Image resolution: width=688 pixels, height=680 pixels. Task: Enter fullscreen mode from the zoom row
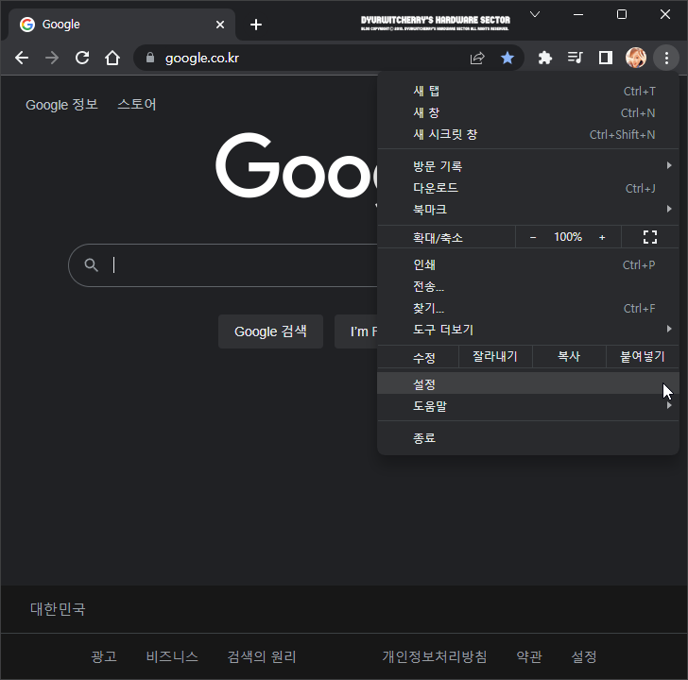pos(650,237)
